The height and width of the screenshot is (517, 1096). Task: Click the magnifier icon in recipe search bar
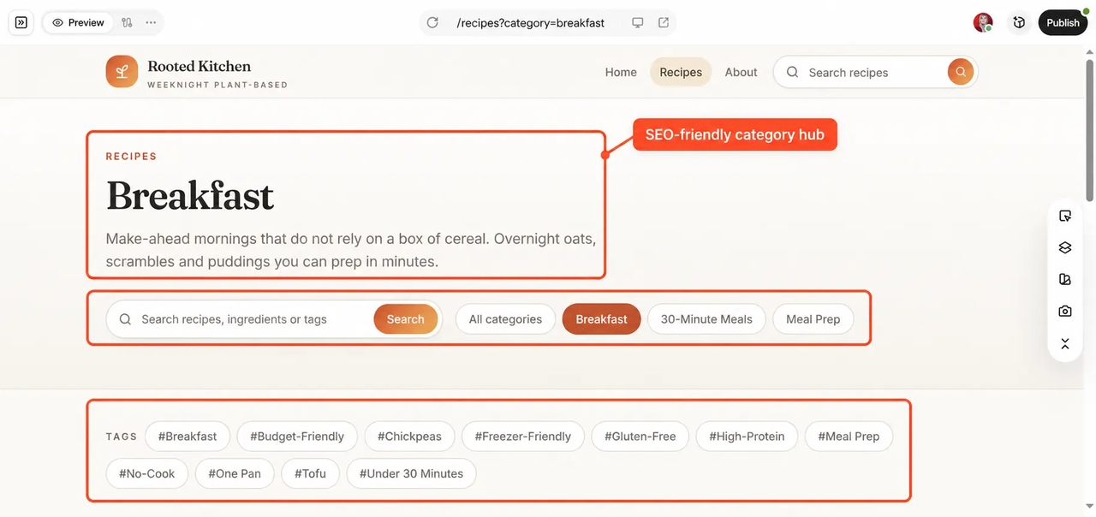click(x=125, y=319)
